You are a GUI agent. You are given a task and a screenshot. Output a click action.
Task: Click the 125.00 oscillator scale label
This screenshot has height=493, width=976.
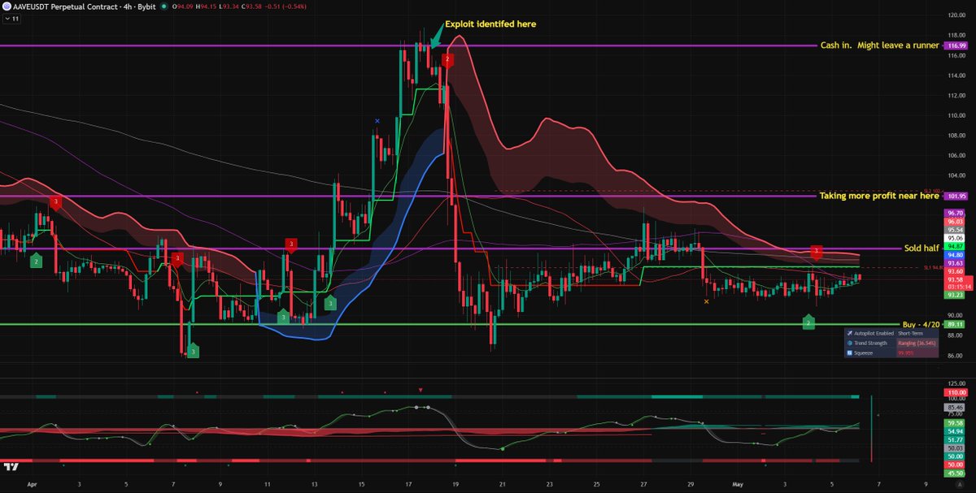pos(956,383)
